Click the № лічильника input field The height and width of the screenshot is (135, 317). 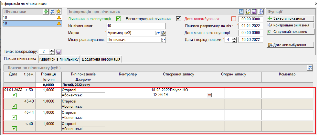[136, 26]
